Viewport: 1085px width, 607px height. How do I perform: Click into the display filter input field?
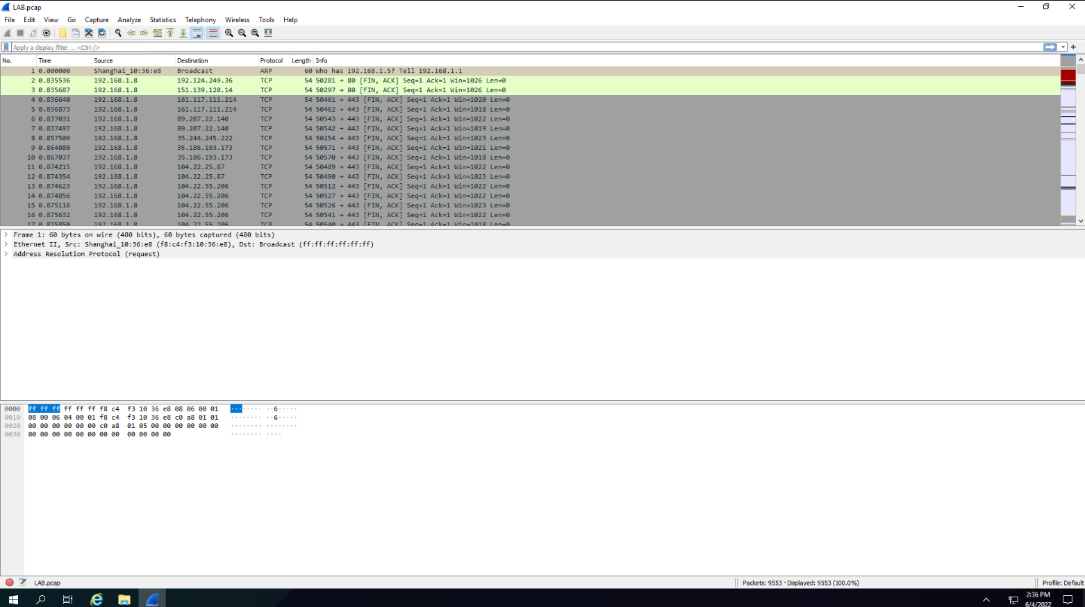point(486,47)
